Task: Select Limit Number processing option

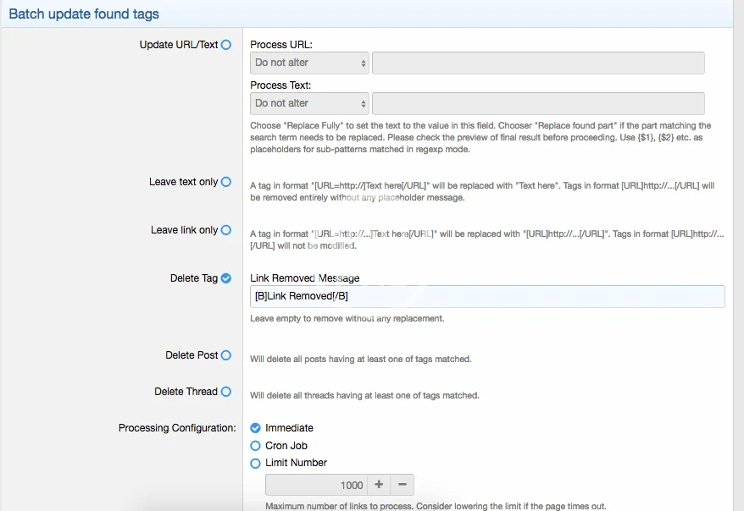Action: coord(256,464)
